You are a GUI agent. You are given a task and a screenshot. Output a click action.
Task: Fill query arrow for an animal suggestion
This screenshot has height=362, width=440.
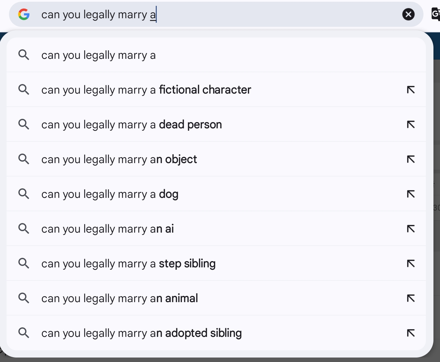coord(411,298)
